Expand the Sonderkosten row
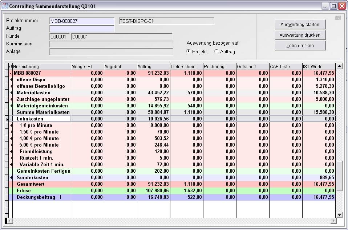Screen dimensions: 348x230 [x=11, y=178]
